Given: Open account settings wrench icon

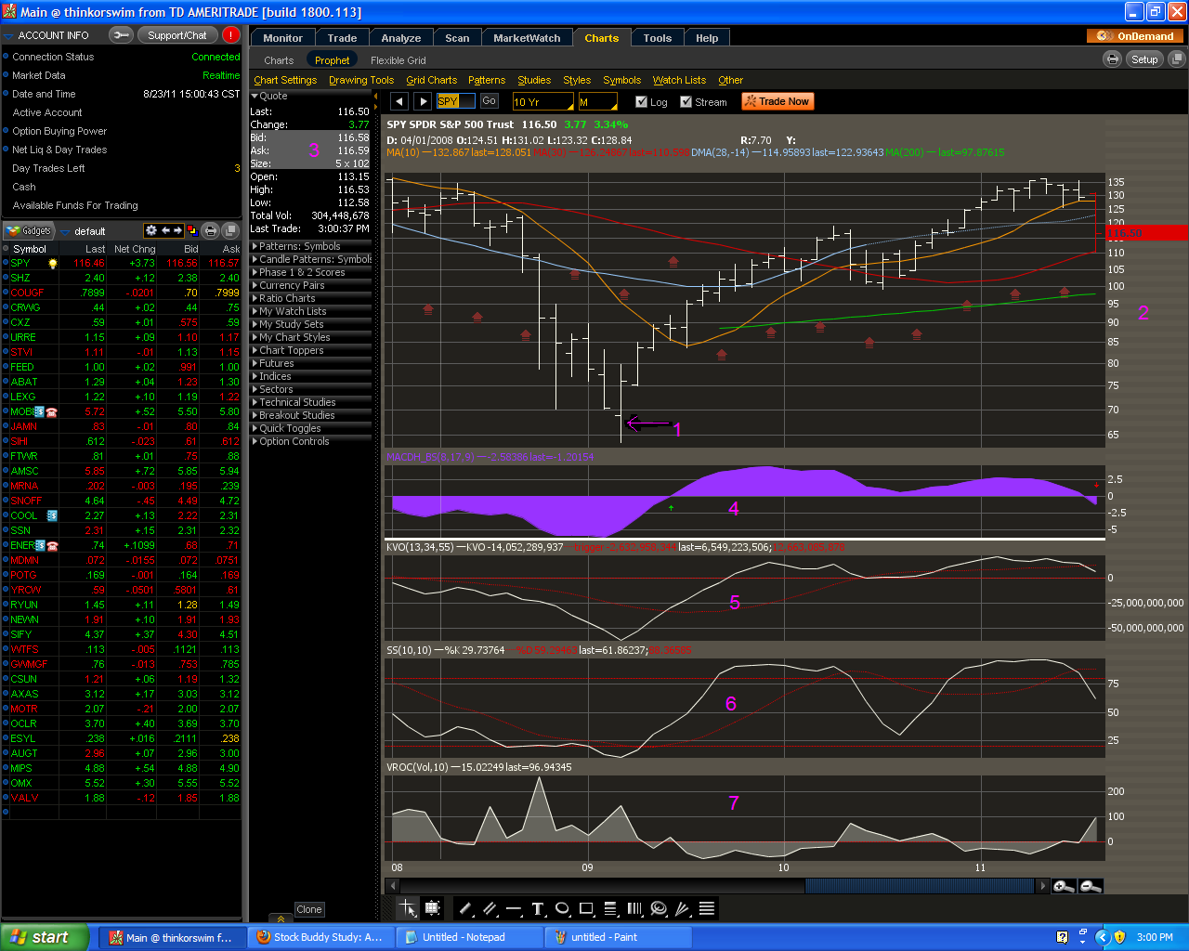Looking at the screenshot, I should click(x=121, y=35).
